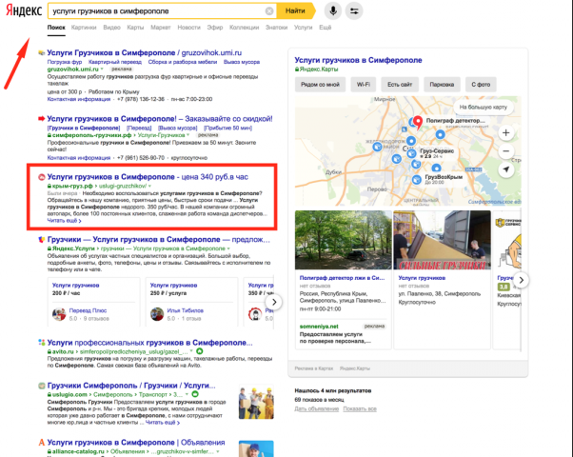Open the Карты tab
The height and width of the screenshot is (457, 573).
[x=135, y=28]
